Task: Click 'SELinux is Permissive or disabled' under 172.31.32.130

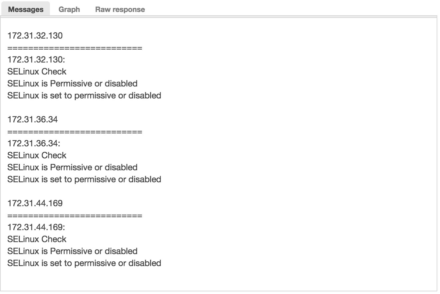Action: tap(72, 83)
